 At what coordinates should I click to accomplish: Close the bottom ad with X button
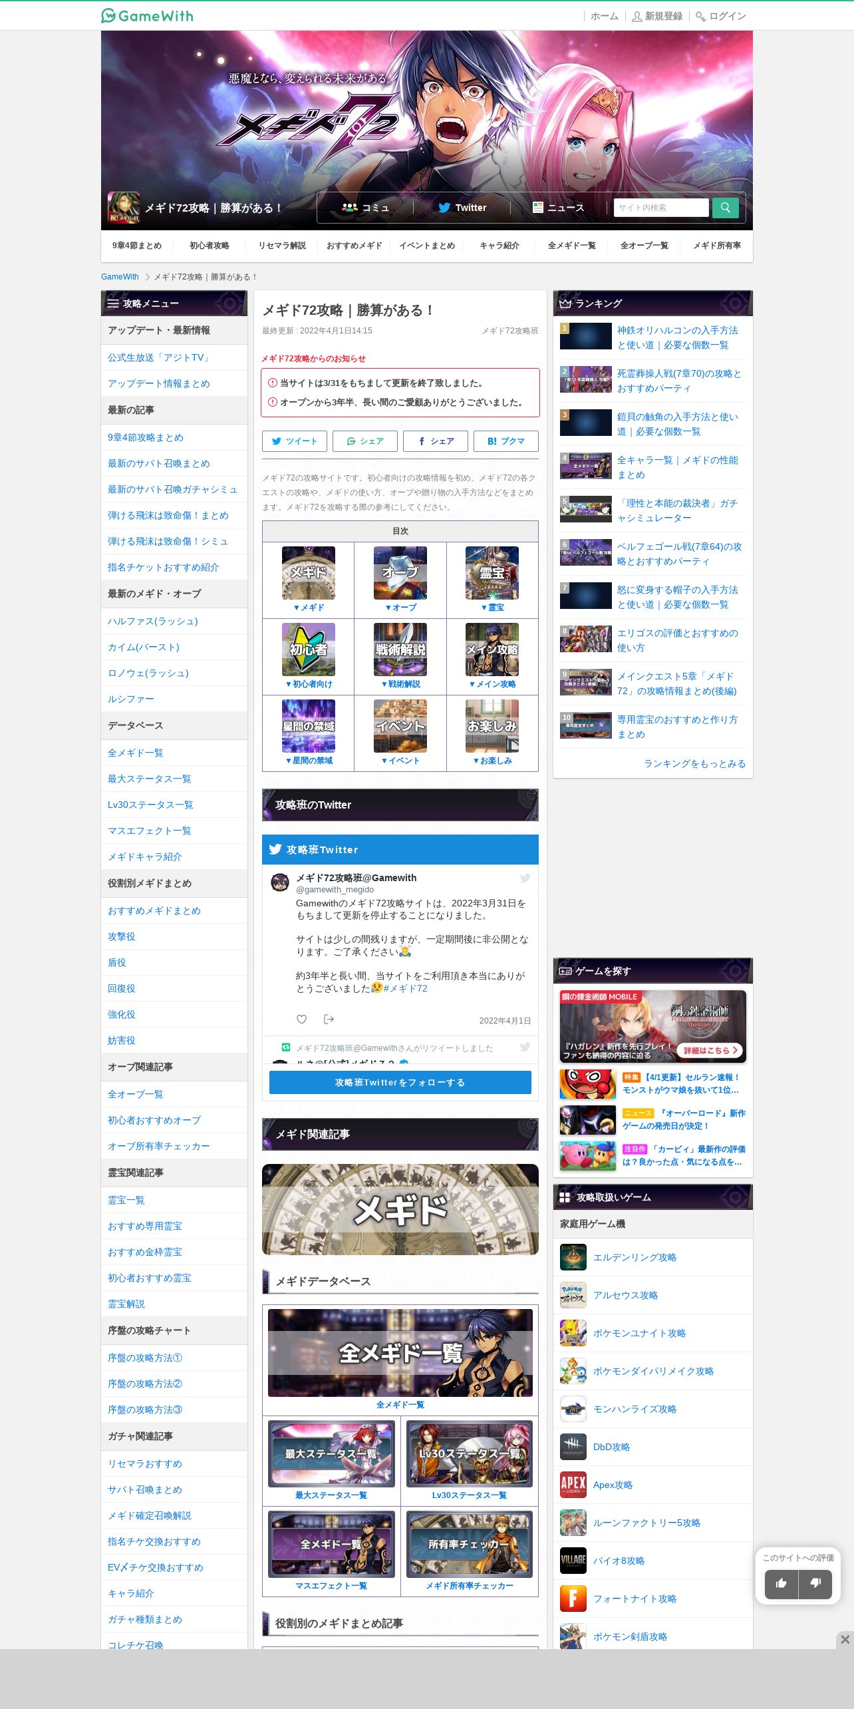[x=845, y=1639]
